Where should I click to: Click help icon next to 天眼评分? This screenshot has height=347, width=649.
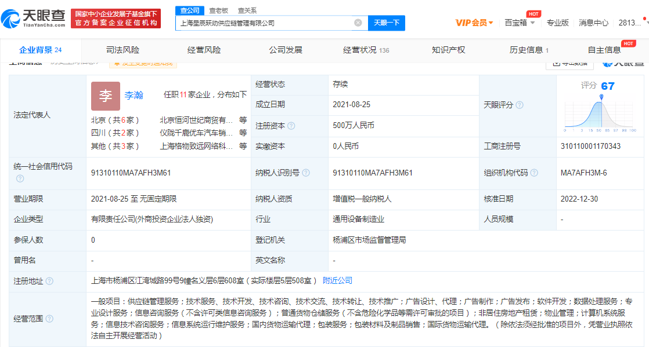[520, 105]
